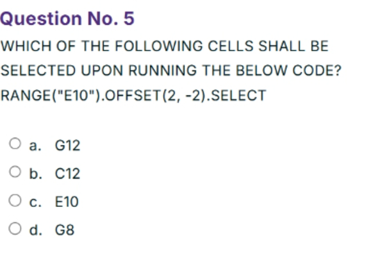The width and height of the screenshot is (373, 266).
Task: Click the word RUNNING in the question
Action: (163, 71)
